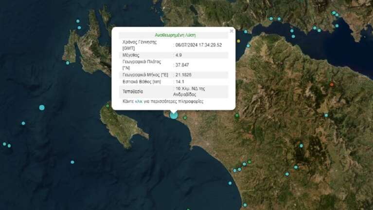This screenshot has height=210, width=373.
Task: Select the large cyan epicenter marker under popup
Action: point(173,115)
